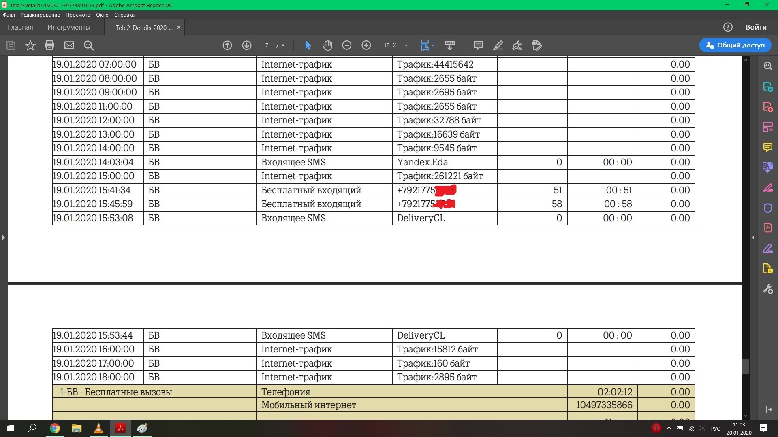
Task: Open the More Tools wrench icon
Action: [x=768, y=289]
